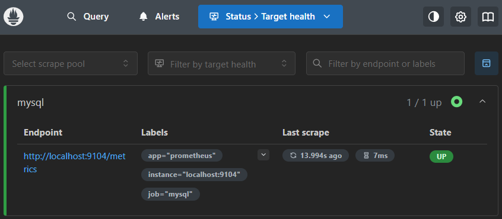Open the Query page
The height and width of the screenshot is (219, 502).
pos(88,17)
